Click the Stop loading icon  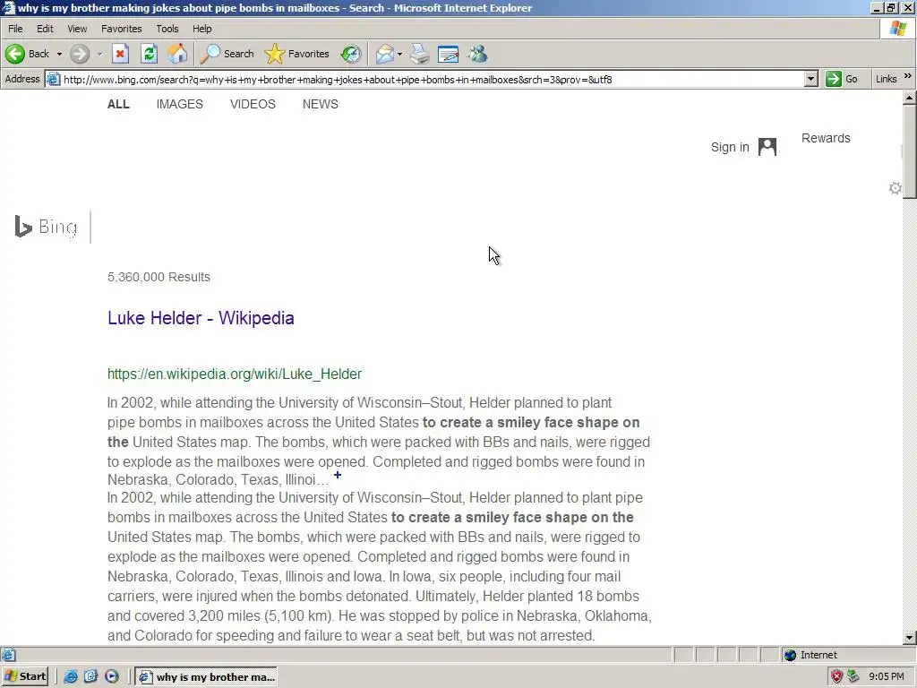click(121, 54)
